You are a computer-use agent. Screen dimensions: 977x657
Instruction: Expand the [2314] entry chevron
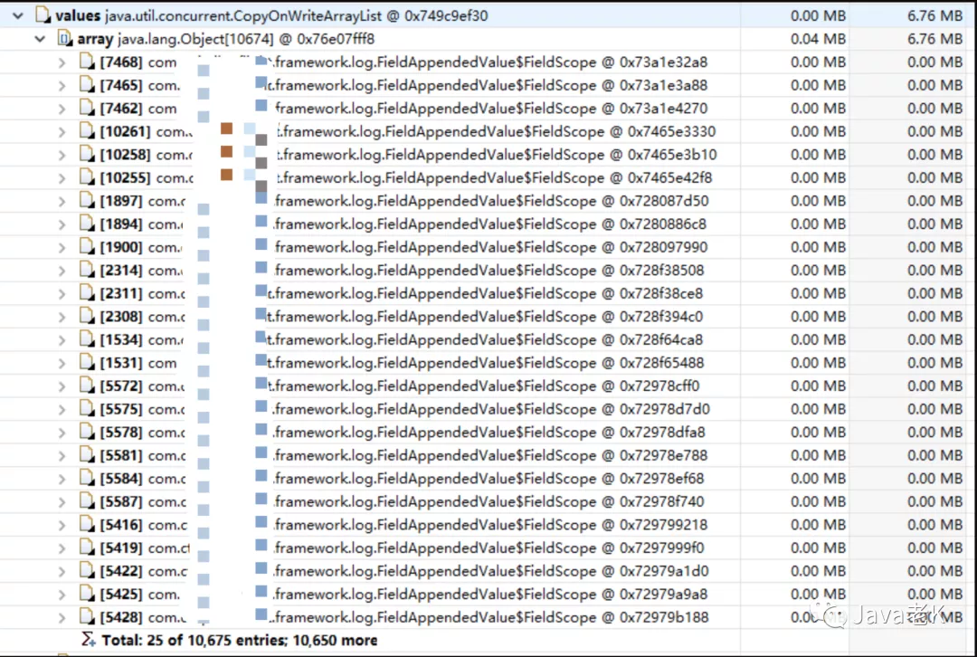coord(62,271)
